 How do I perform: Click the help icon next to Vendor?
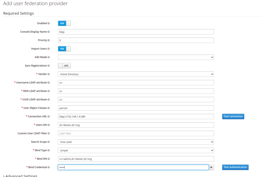(x=49, y=74)
